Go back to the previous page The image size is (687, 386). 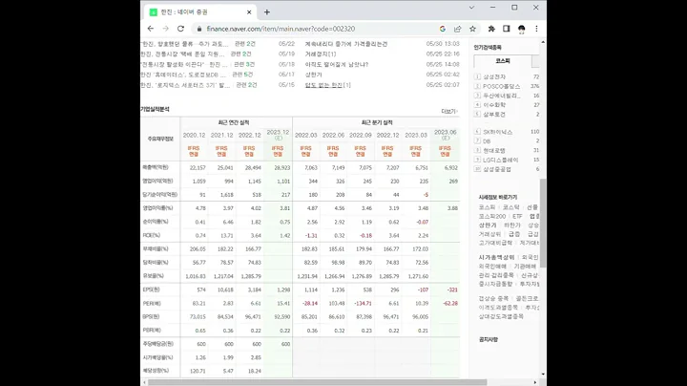[151, 29]
